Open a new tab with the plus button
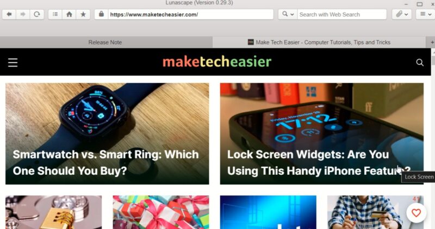The image size is (435, 229). point(432,42)
